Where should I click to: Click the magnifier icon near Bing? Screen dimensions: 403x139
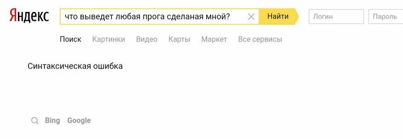point(35,121)
